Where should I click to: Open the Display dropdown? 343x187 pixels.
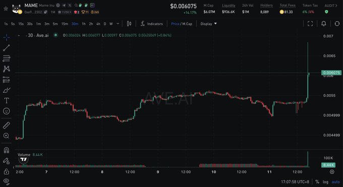208,24
